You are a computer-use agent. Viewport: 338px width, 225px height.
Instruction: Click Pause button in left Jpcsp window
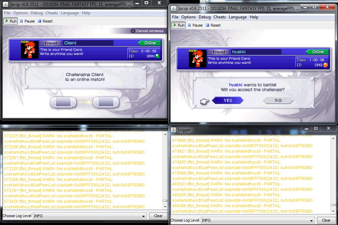click(27, 21)
